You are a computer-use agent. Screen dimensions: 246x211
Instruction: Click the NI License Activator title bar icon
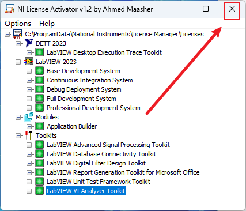[10, 9]
